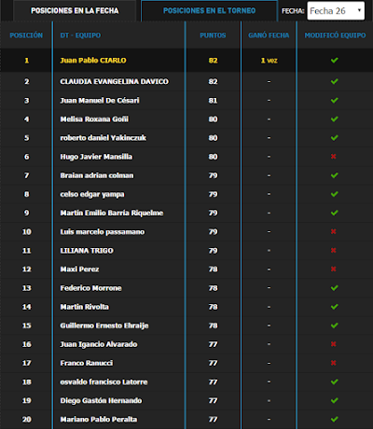Click the green check for CLAUDIA EVANGELINA DAVICO

[335, 81]
